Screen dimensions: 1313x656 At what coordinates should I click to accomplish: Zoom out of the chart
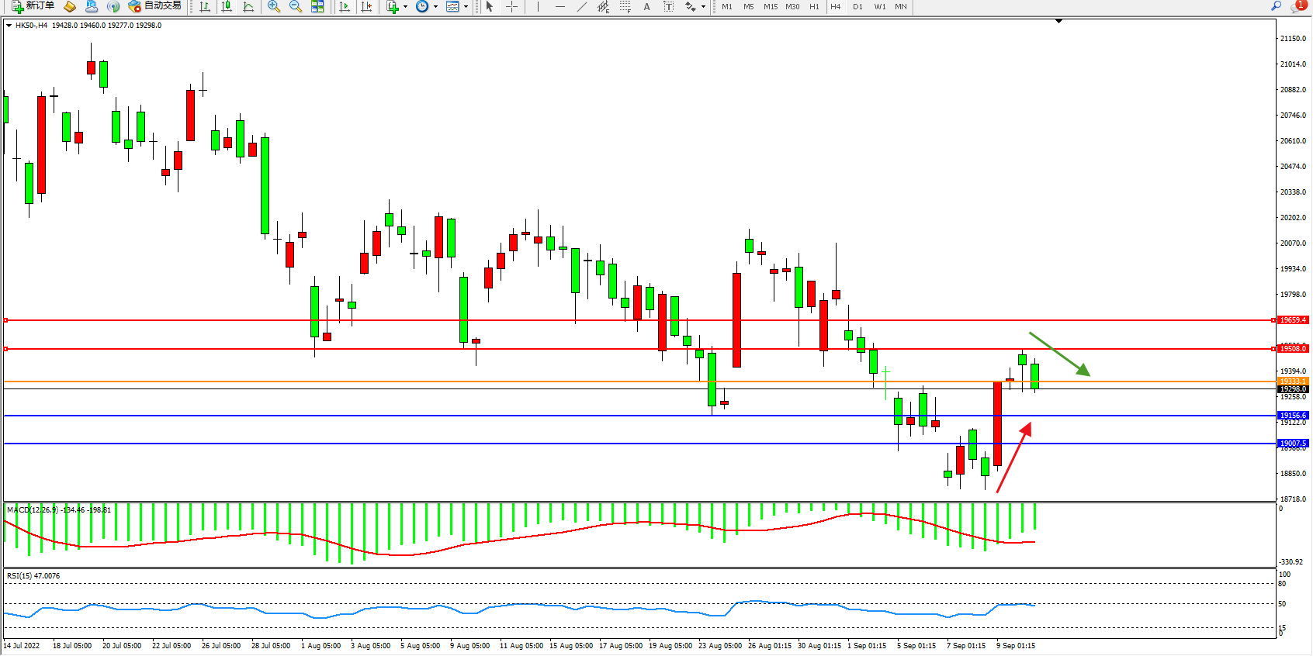click(x=296, y=6)
